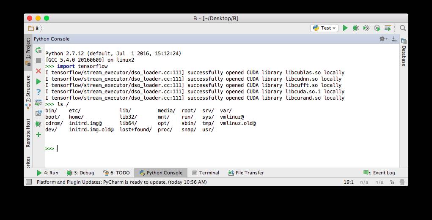Hide the Python Console panel
This screenshot has height=220, width=432.
[394, 39]
